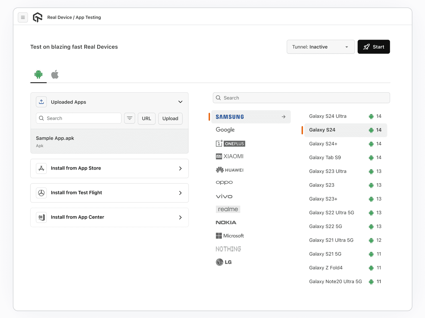Click the orange highlight bar beside SAMSUNG
The image size is (425, 318).
(x=209, y=117)
